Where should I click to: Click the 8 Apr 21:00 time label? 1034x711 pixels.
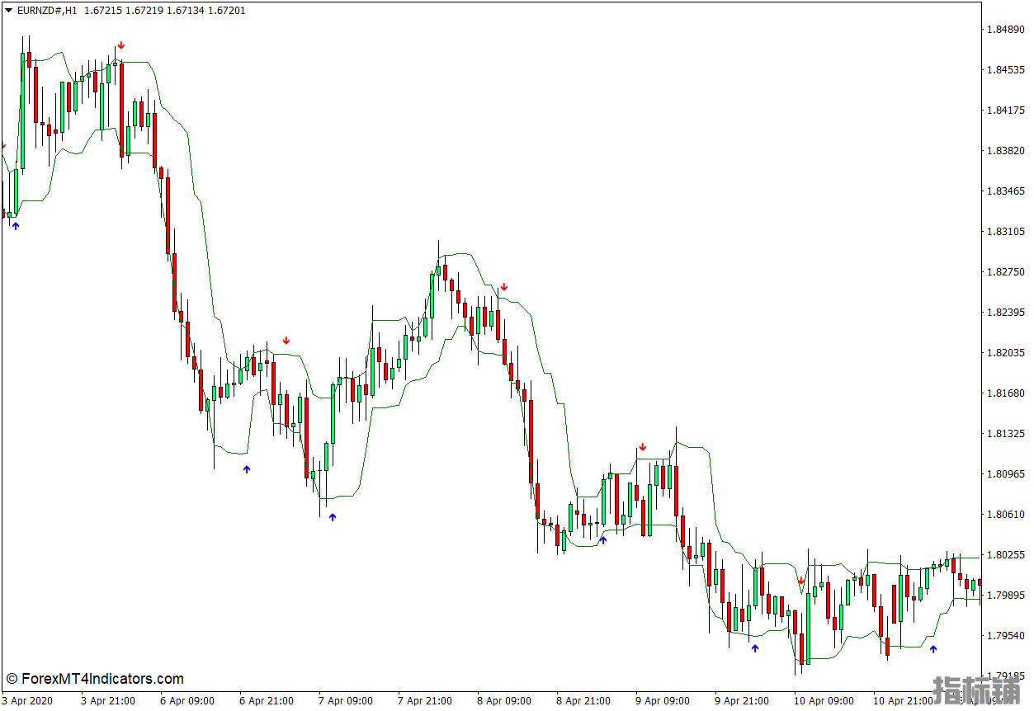[583, 701]
